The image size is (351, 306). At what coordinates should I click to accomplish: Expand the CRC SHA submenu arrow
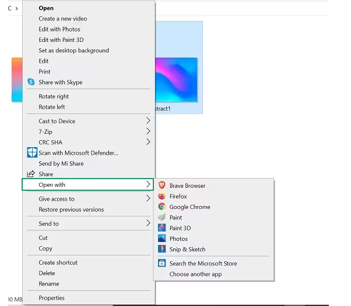148,141
